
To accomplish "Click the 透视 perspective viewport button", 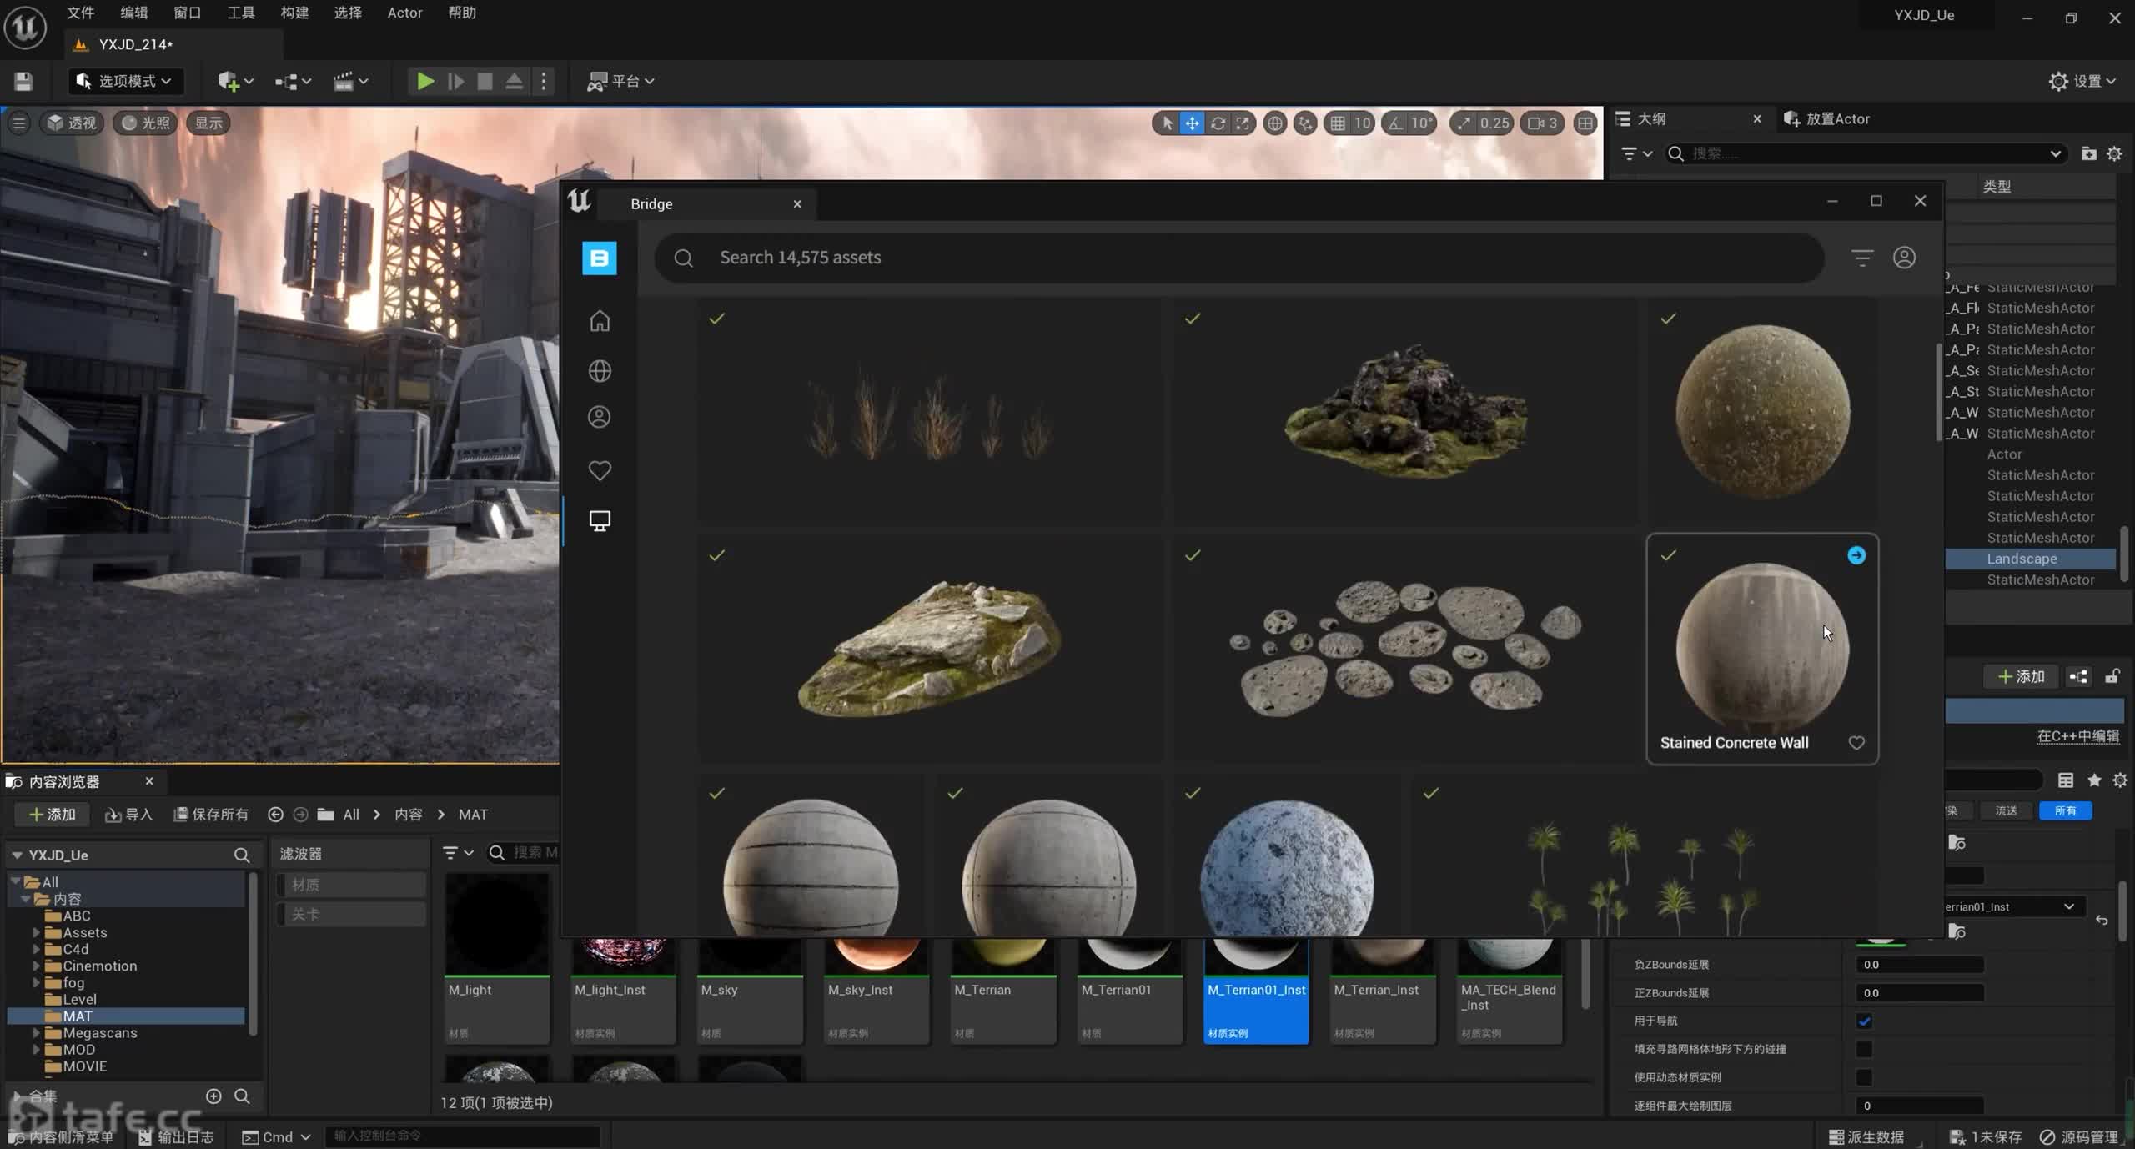I will pyautogui.click(x=72, y=123).
